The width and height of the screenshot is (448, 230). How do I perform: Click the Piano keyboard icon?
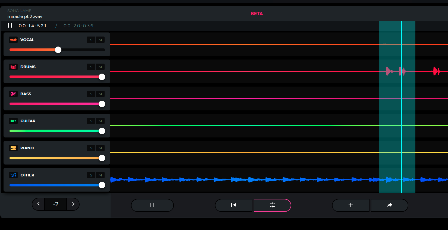point(13,148)
